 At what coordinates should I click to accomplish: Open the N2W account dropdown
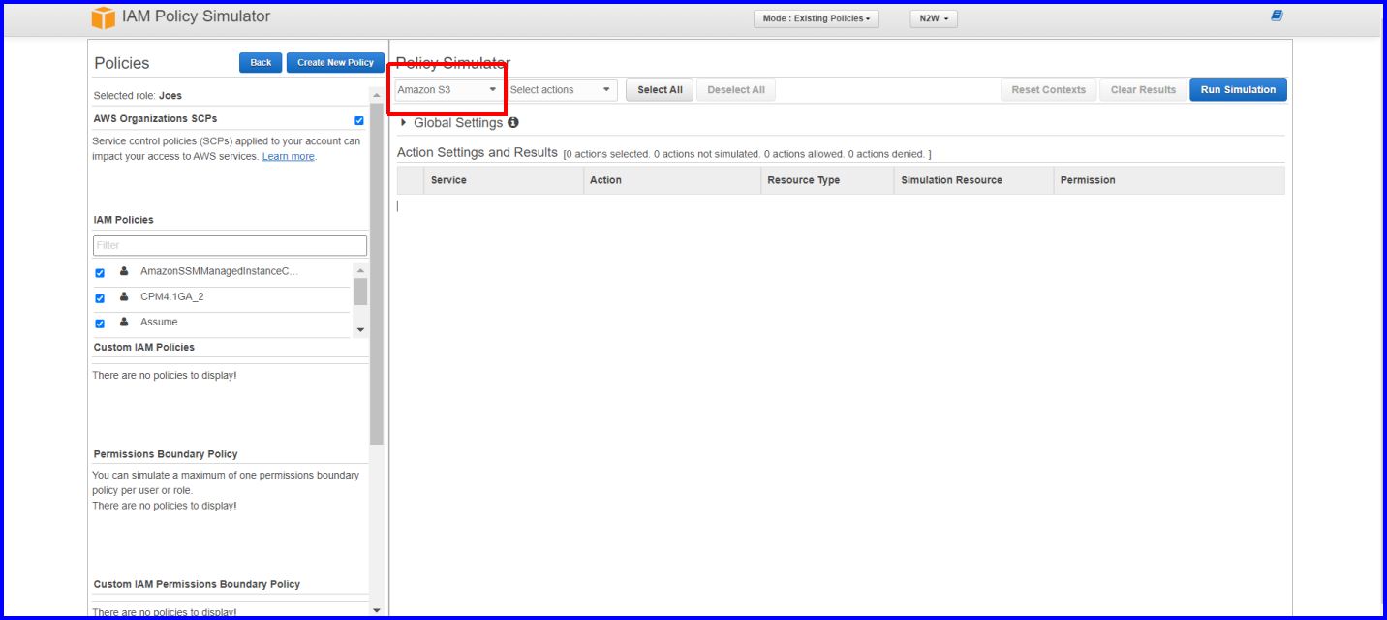point(934,18)
